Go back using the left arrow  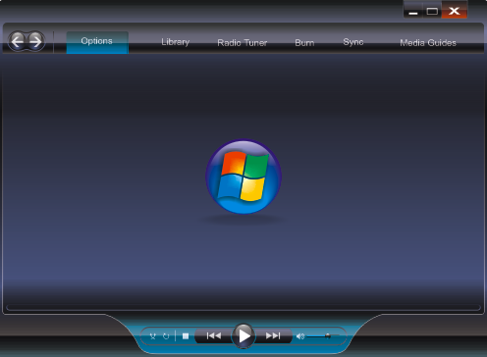pyautogui.click(x=18, y=41)
